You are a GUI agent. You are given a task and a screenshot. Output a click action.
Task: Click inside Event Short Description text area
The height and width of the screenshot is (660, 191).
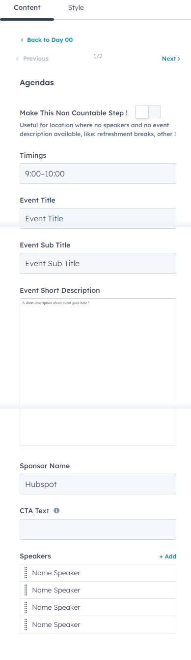click(98, 372)
